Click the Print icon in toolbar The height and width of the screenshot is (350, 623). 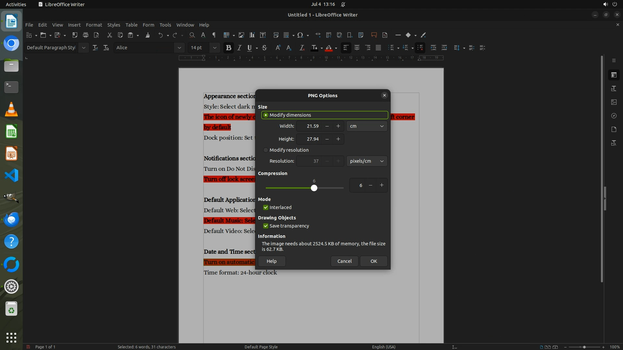[86, 35]
